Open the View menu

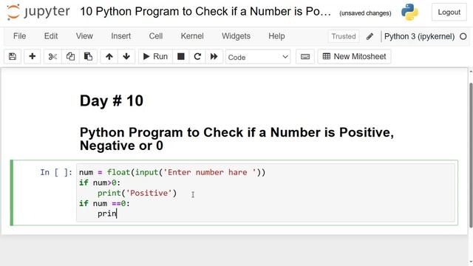(x=84, y=36)
